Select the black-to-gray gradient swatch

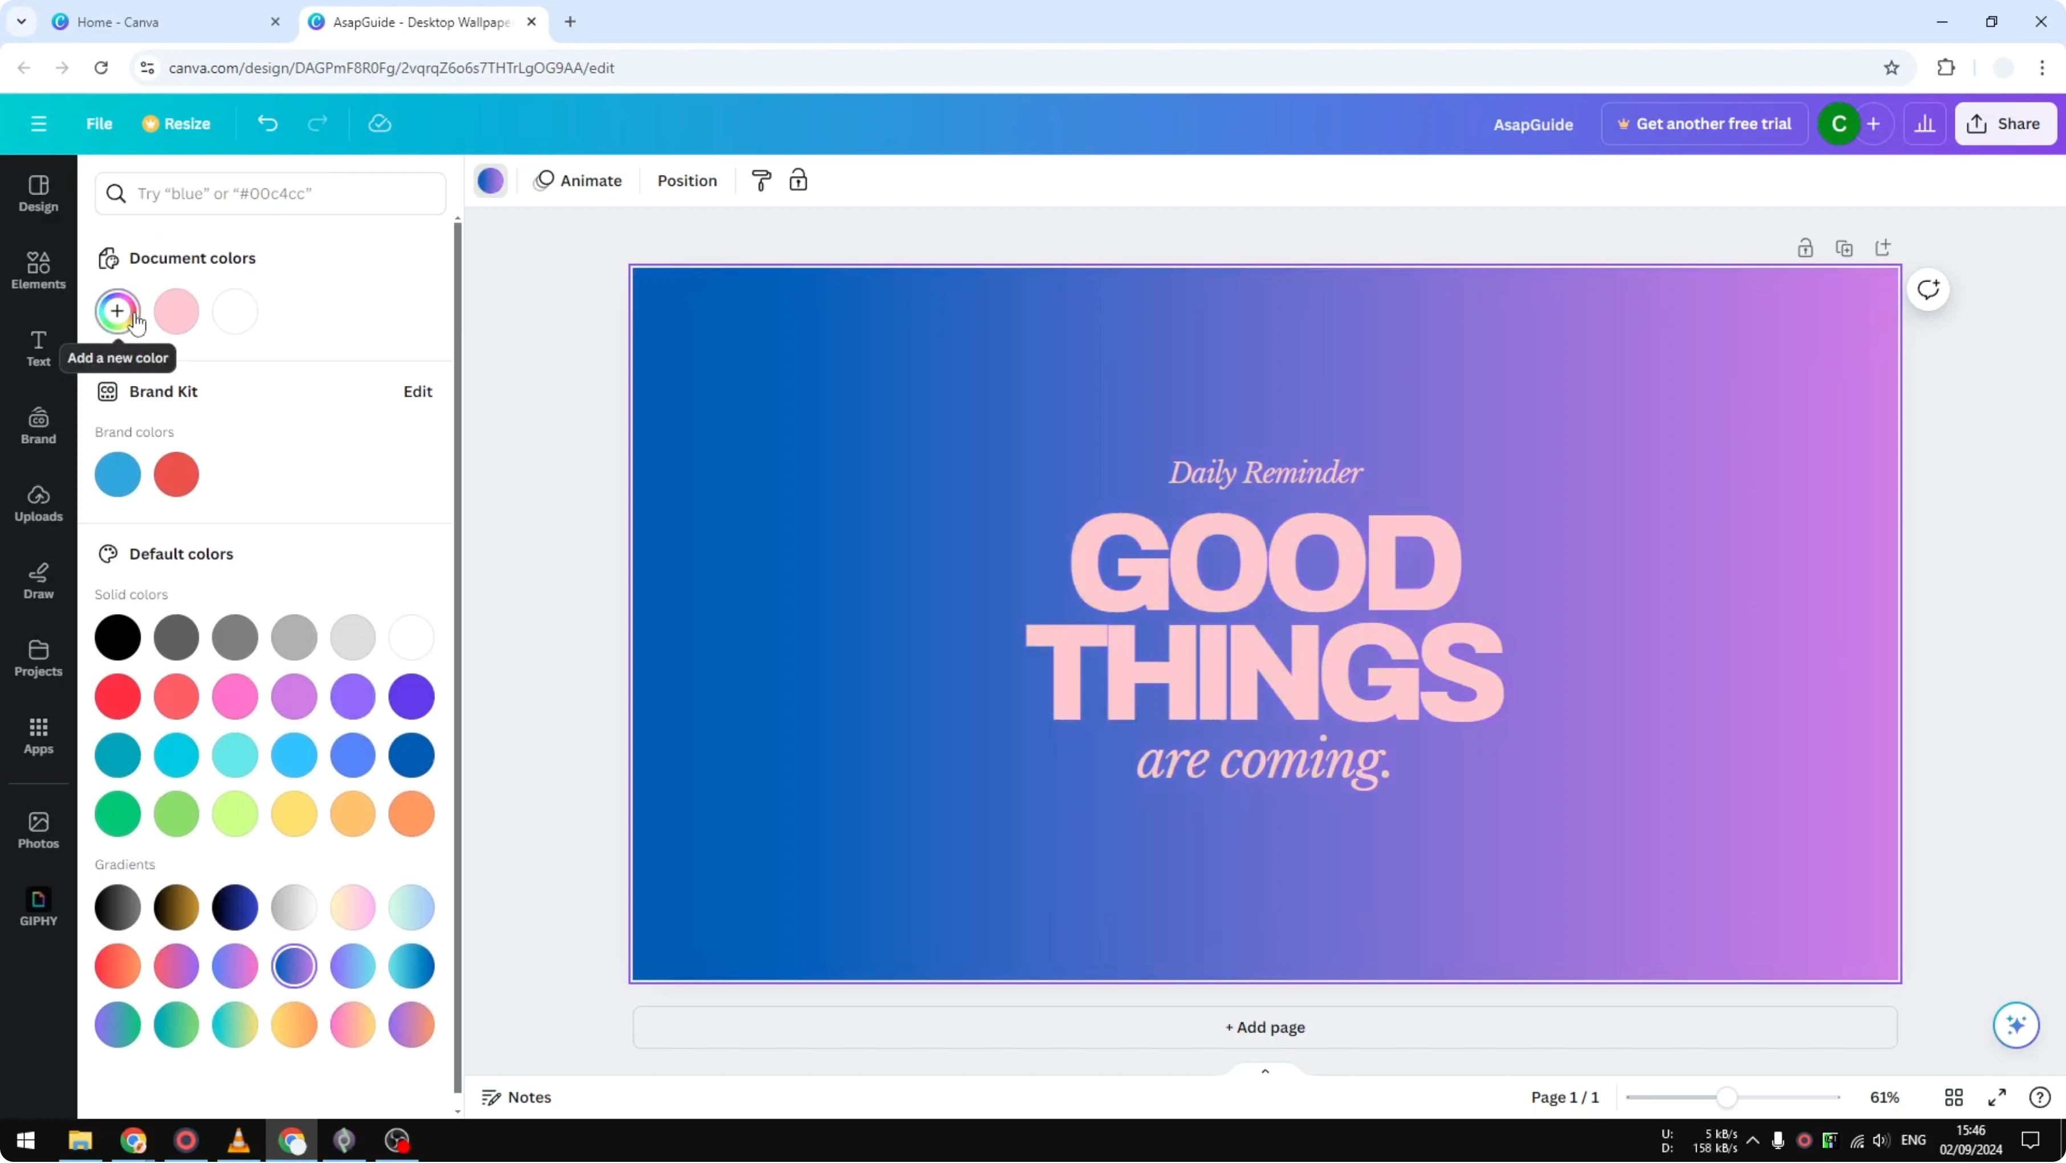[118, 908]
